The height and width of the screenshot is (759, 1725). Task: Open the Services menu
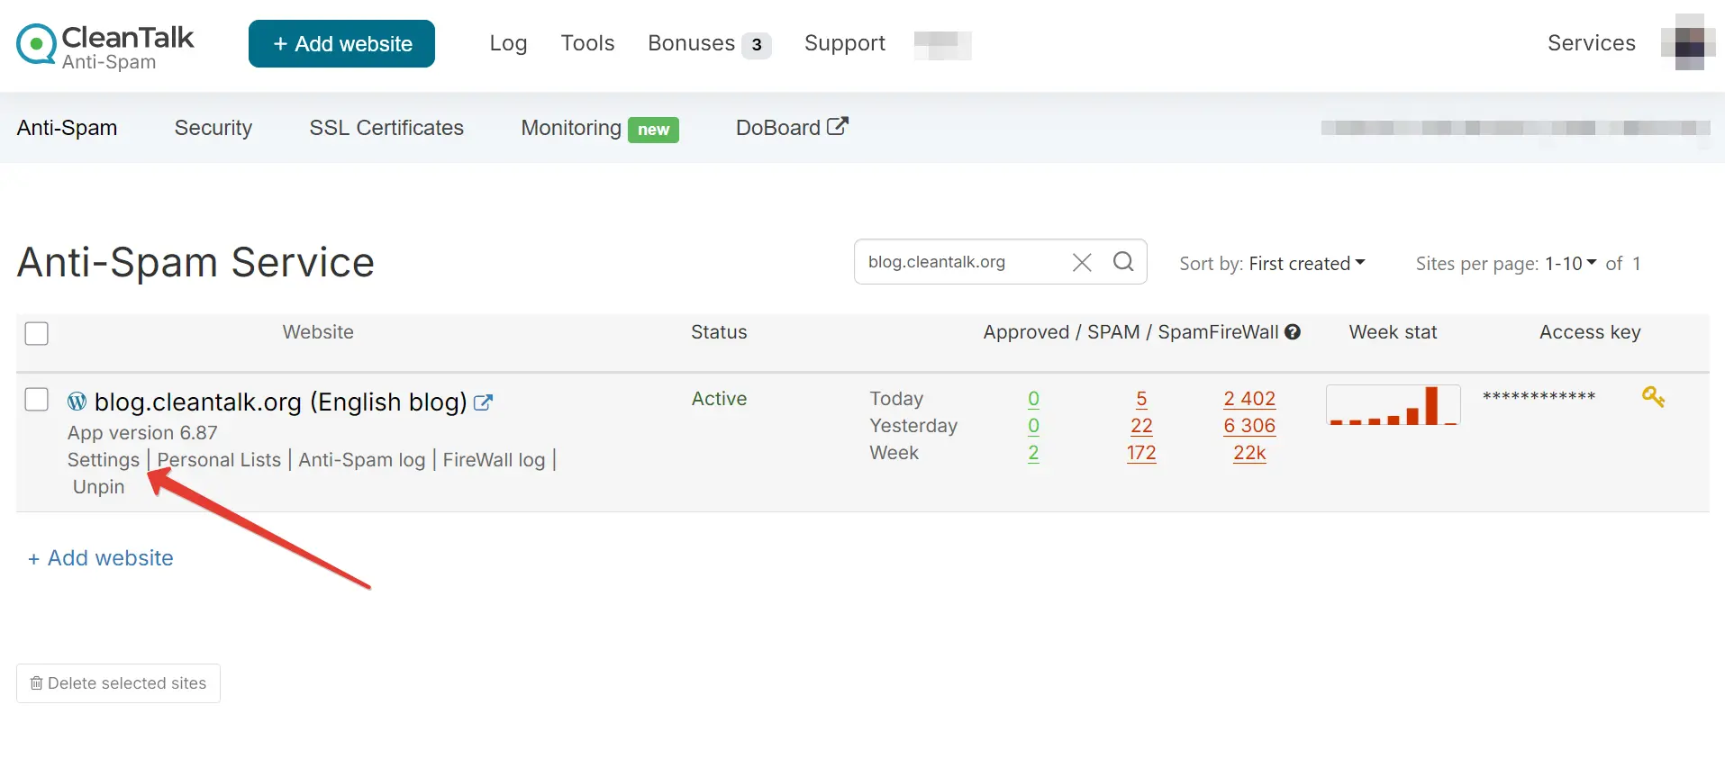click(1592, 43)
